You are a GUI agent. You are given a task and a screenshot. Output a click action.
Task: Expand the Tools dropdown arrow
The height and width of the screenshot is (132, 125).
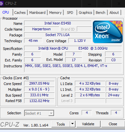pos(73,124)
